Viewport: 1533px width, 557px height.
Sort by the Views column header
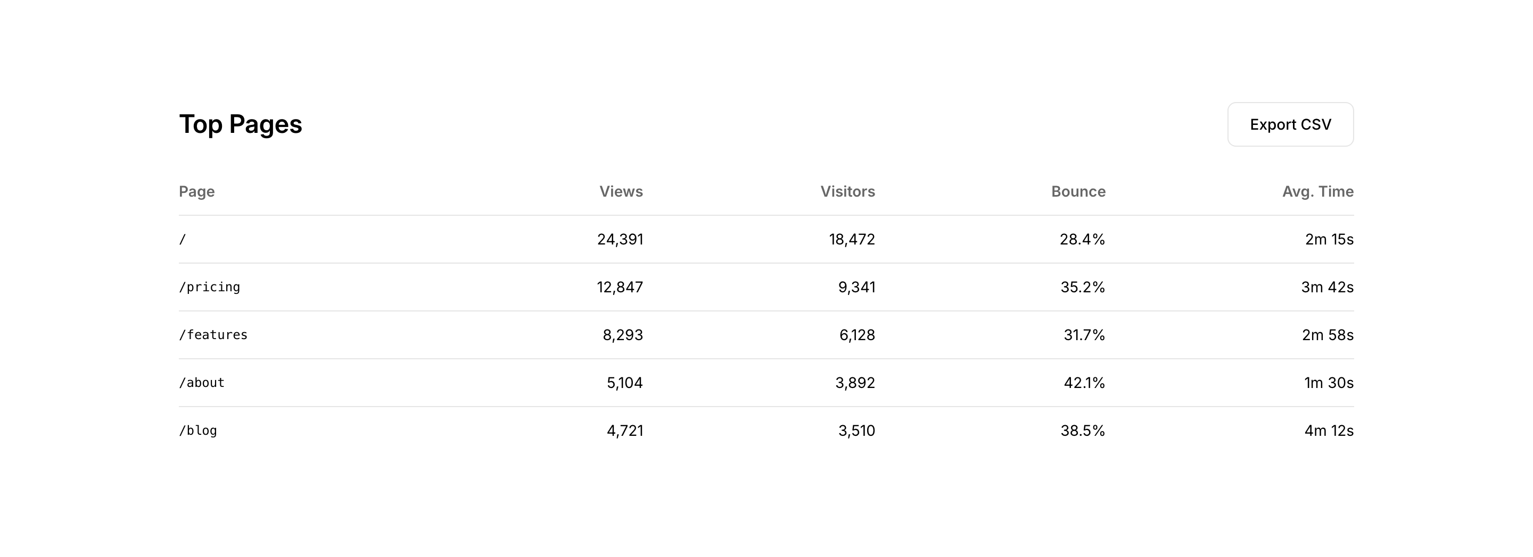[621, 191]
